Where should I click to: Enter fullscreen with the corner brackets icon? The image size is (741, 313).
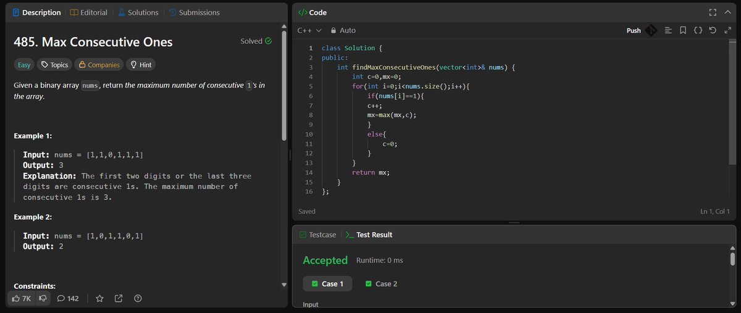tap(713, 12)
